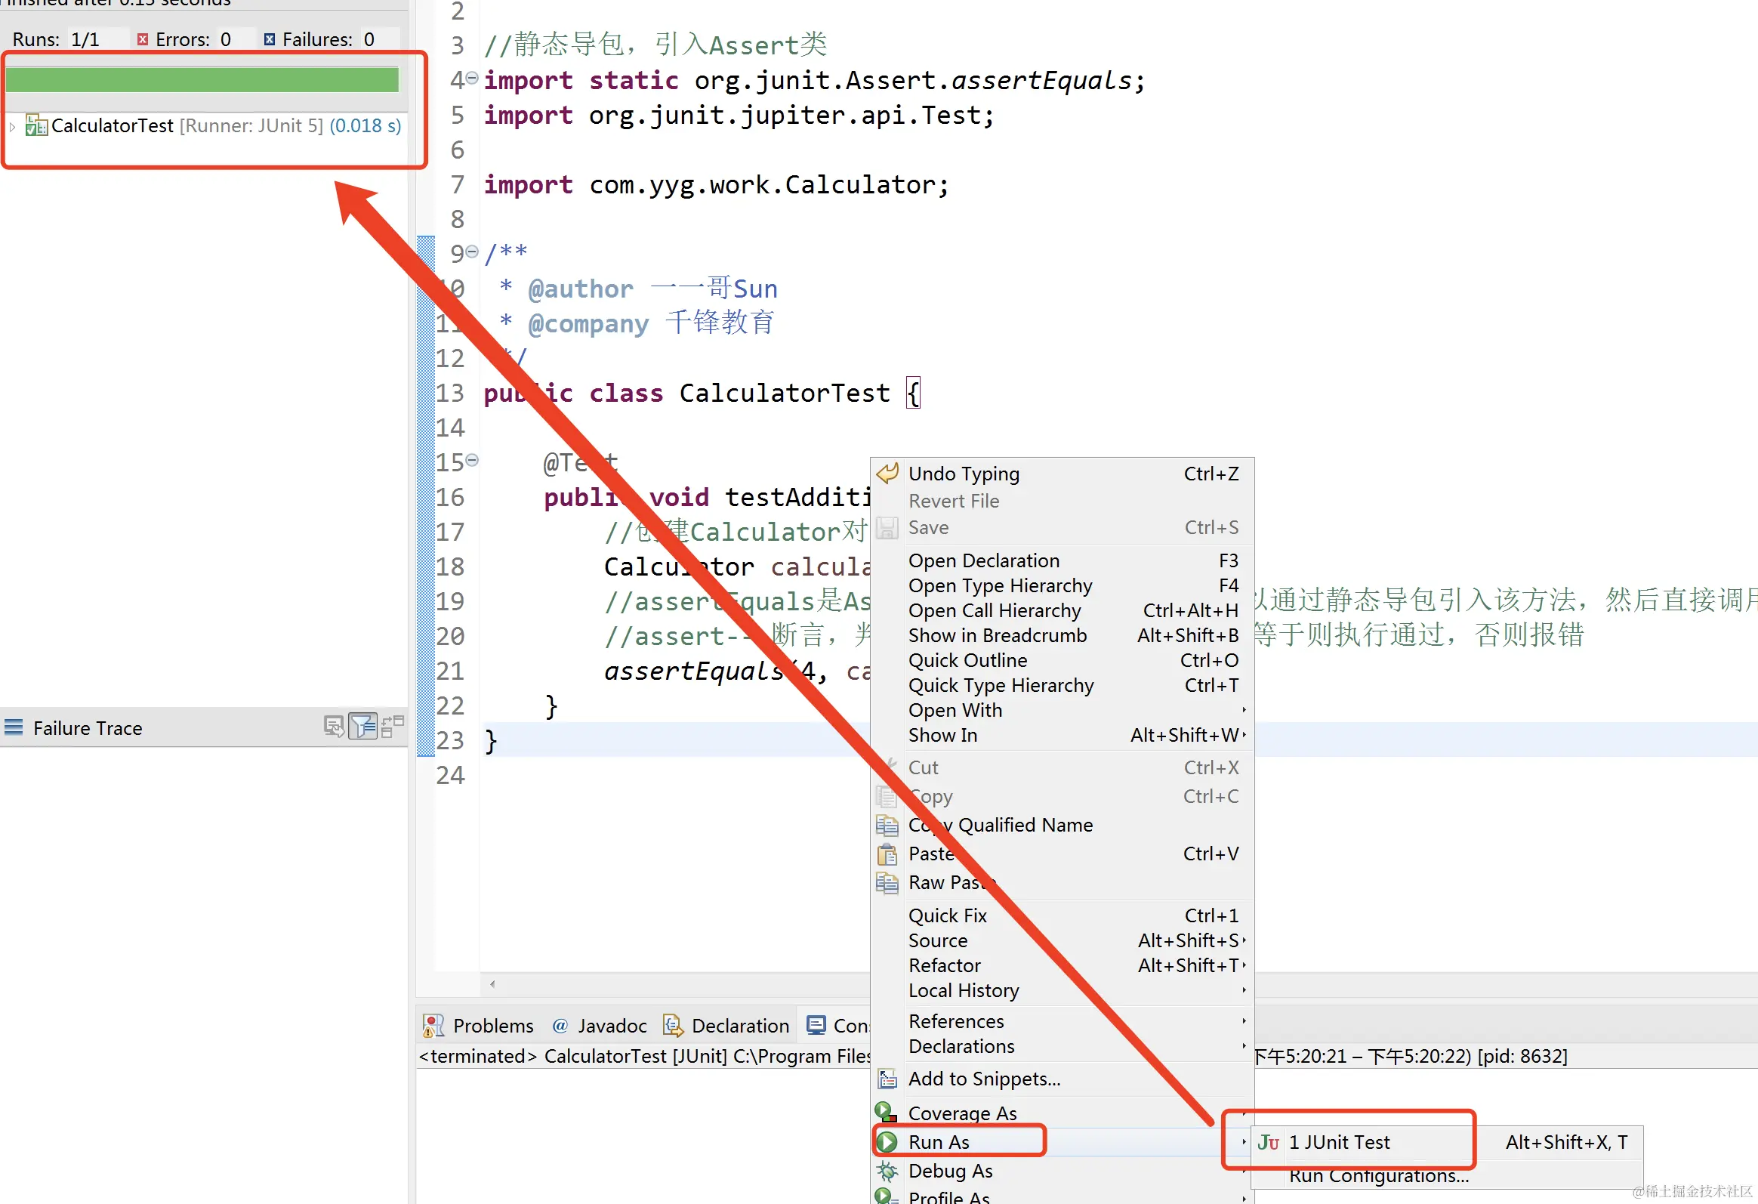The width and height of the screenshot is (1758, 1204).
Task: Choose Paste from the context menu
Action: click(x=1062, y=854)
